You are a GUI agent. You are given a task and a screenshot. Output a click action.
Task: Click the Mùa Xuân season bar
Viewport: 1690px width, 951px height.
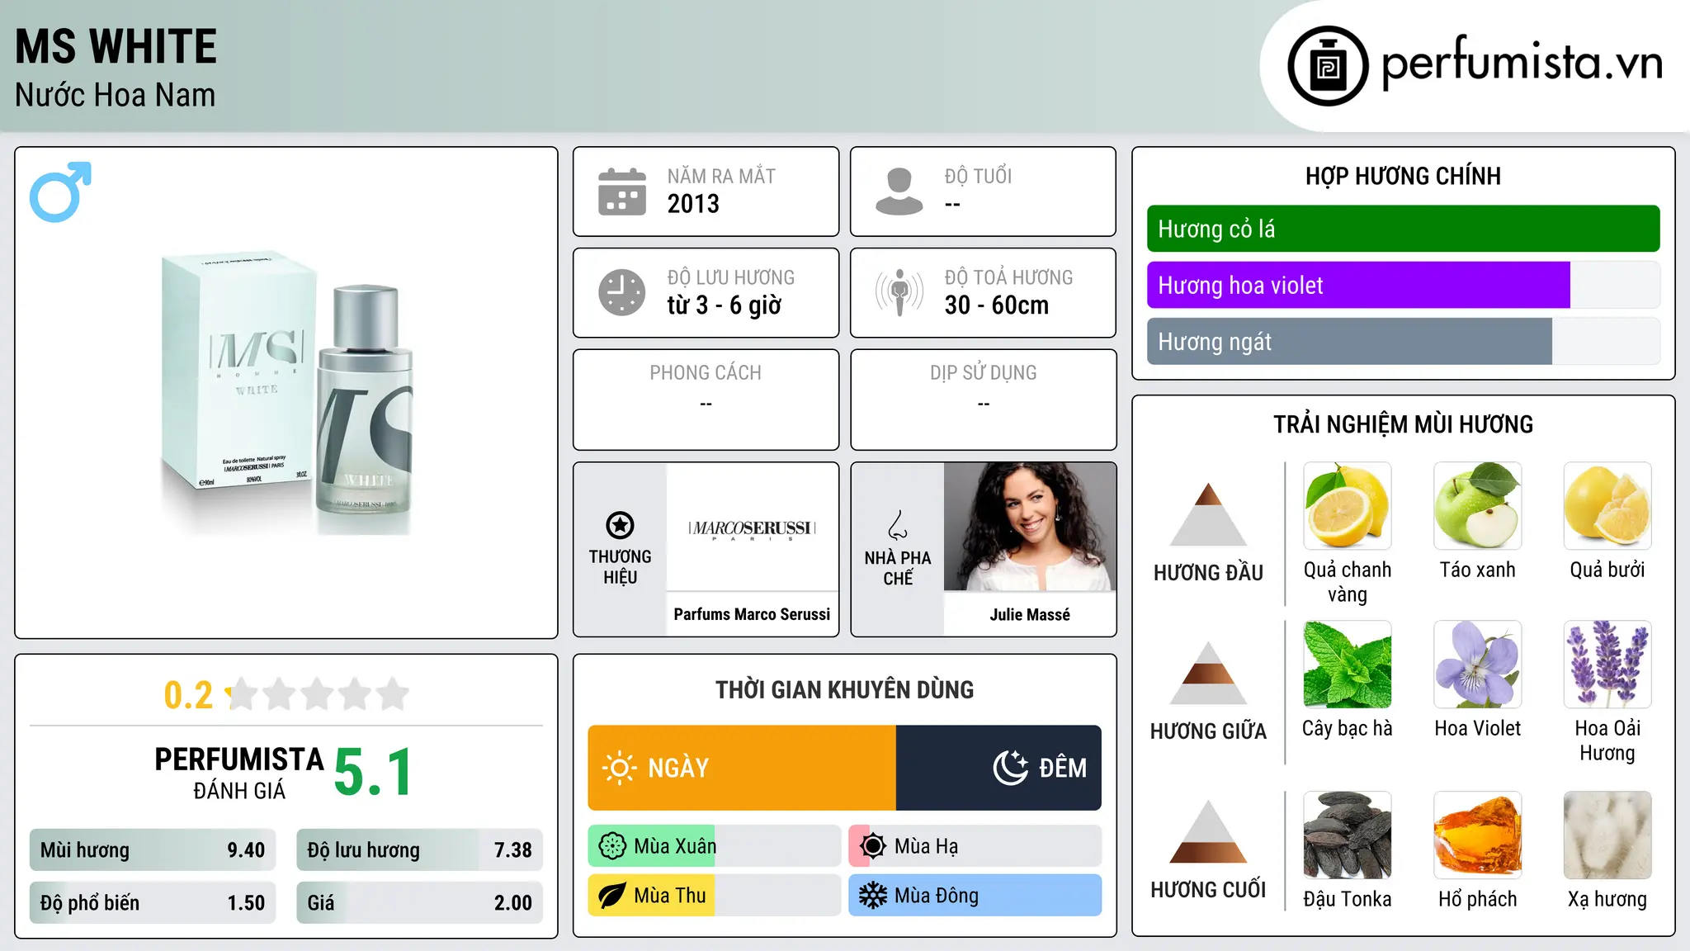tap(715, 846)
